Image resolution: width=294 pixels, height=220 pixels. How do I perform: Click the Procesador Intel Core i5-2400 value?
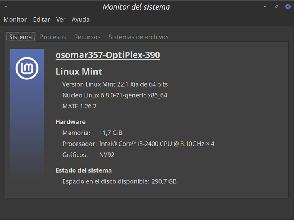click(157, 144)
